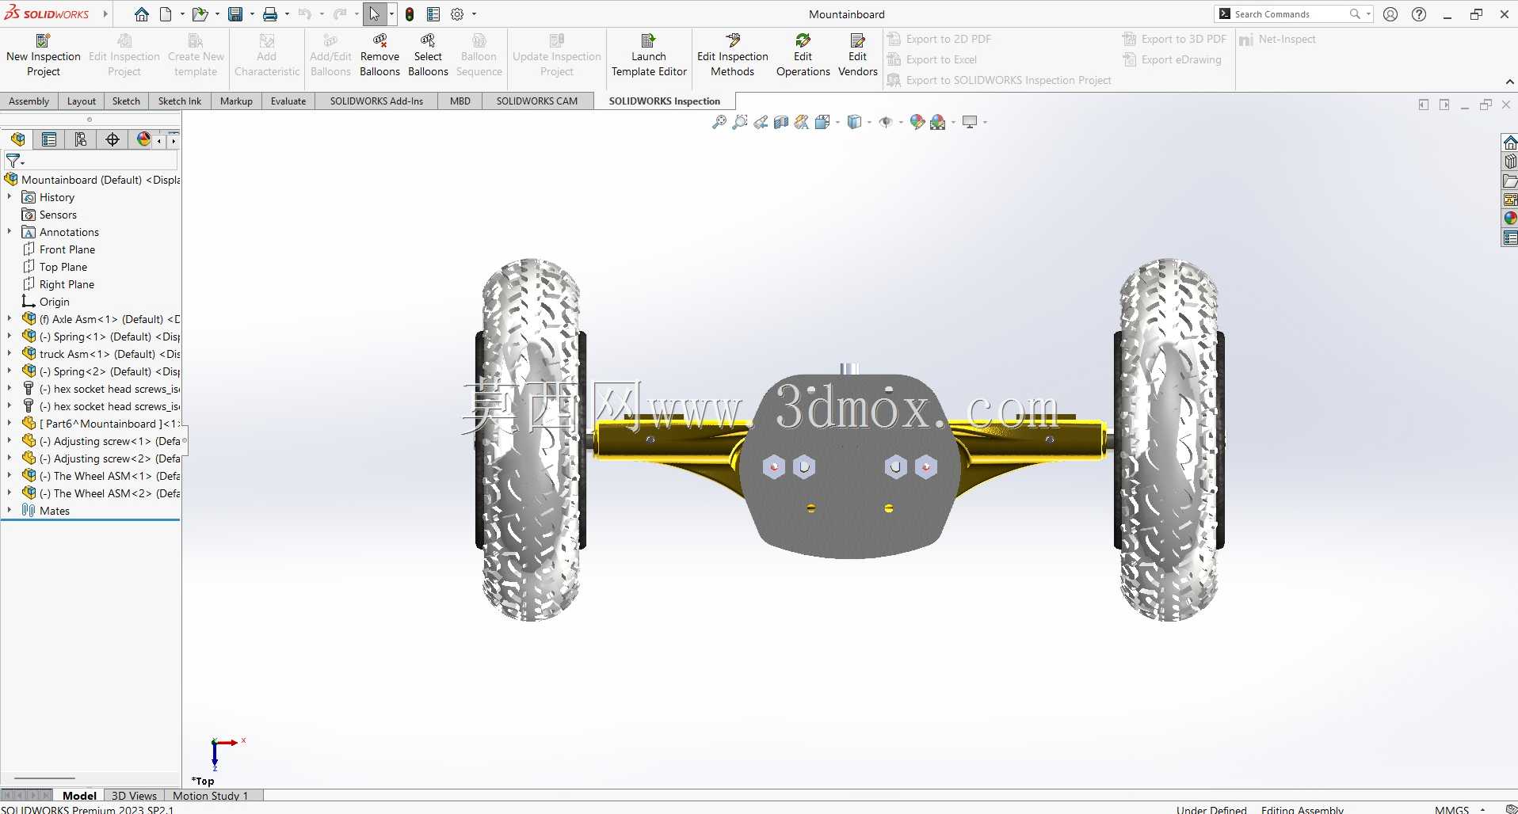Click MMGS units in the status bar
Viewport: 1518px width, 814px height.
(x=1451, y=809)
